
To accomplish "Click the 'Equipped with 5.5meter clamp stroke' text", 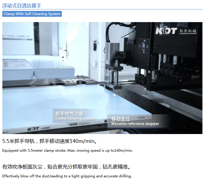I will click(67, 151).
